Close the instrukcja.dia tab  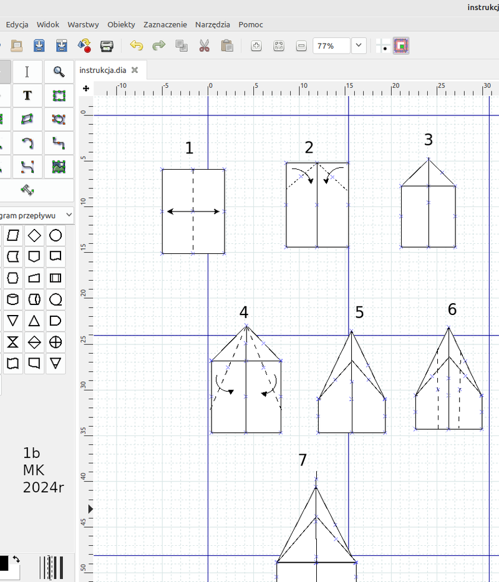pyautogui.click(x=134, y=70)
